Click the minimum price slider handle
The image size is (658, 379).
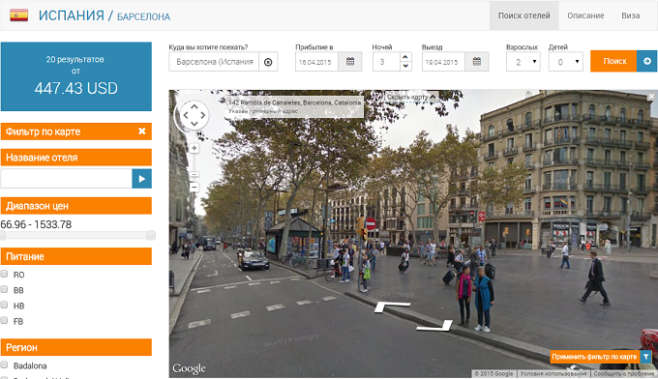pos(2,235)
